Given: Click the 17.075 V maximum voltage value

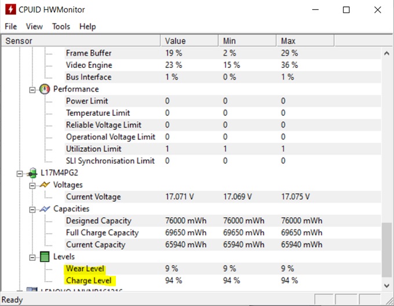Looking at the screenshot, I should pyautogui.click(x=295, y=196).
